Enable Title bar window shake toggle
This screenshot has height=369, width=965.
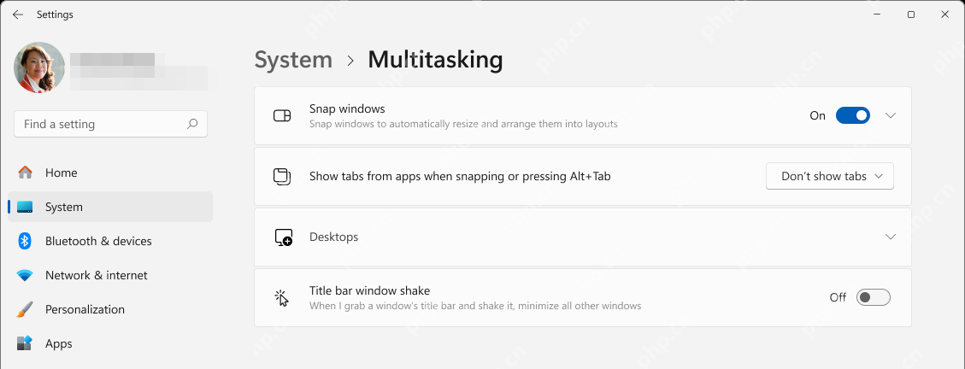[874, 297]
